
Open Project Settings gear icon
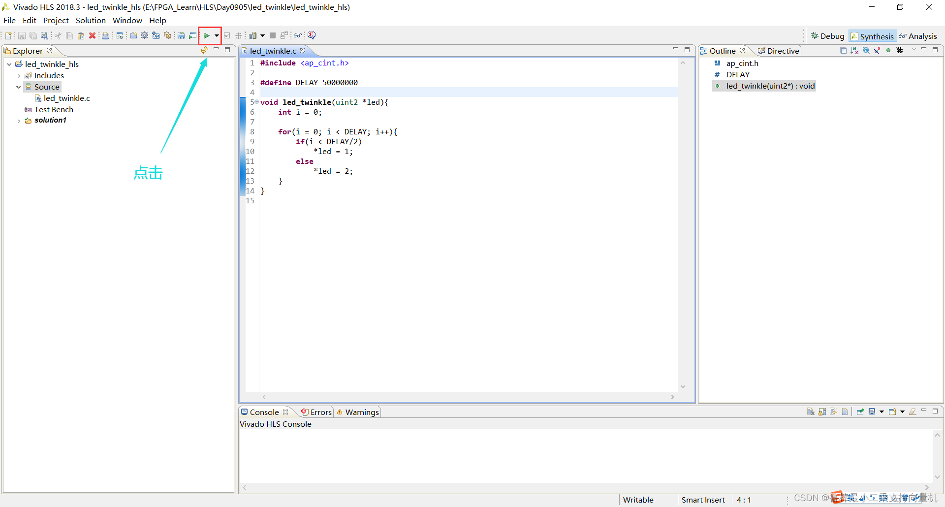145,35
